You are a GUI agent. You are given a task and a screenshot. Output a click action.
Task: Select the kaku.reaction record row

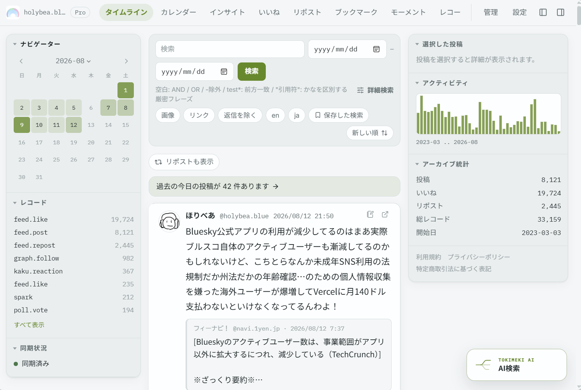74,271
